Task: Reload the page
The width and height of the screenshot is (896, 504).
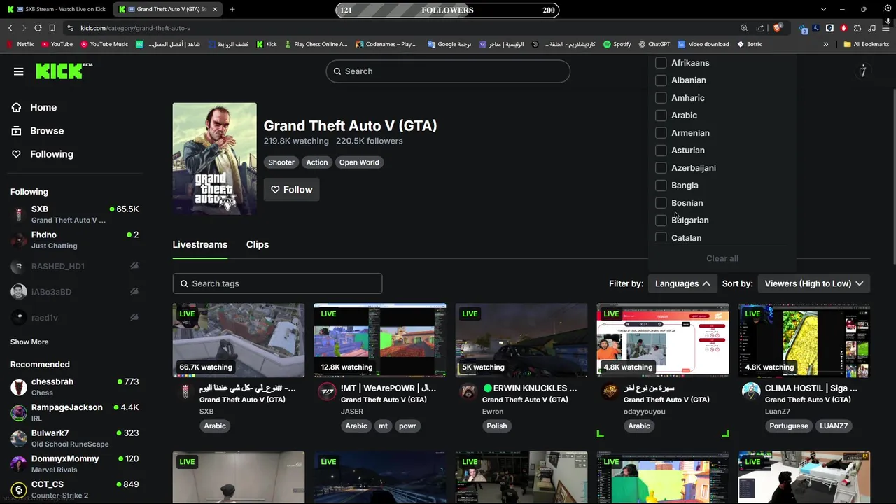Action: (38, 28)
